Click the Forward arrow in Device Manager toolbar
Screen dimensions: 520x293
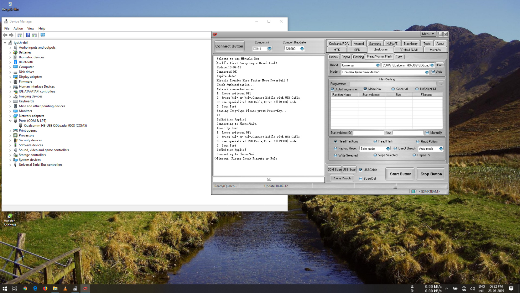tap(11, 35)
